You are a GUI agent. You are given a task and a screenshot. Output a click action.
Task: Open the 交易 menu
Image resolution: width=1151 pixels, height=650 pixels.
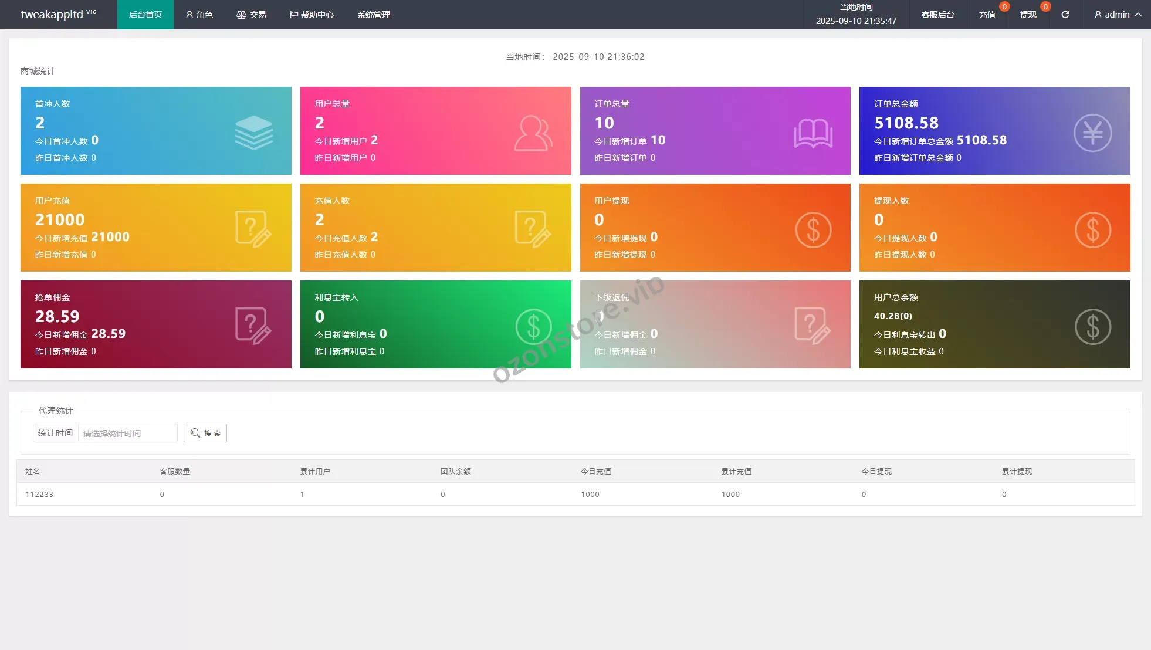(251, 15)
